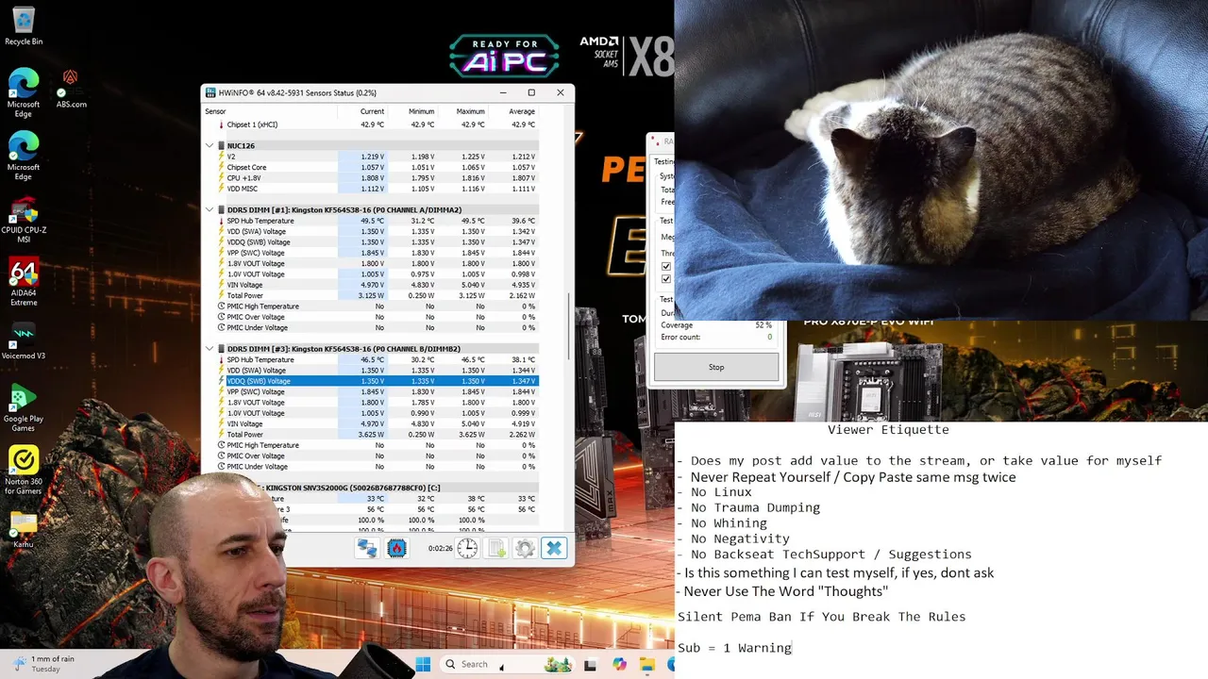This screenshot has height=679, width=1208.
Task: Launch Norton 360 for Gamers shortcut
Action: (x=24, y=471)
